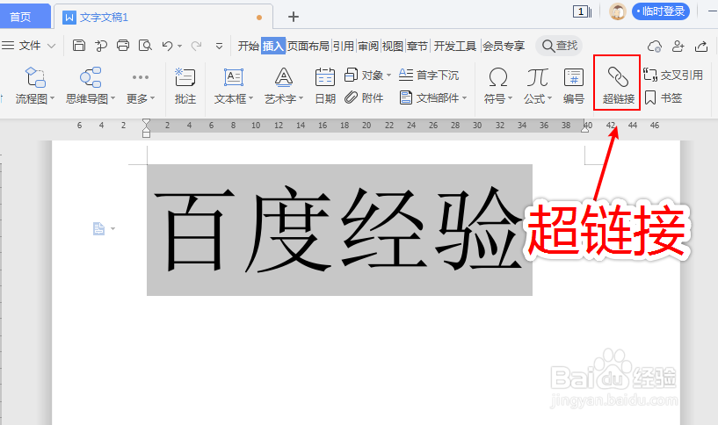Click the first-line indent marker on ruler
Viewport: 718px width, 425px height.
[x=146, y=122]
